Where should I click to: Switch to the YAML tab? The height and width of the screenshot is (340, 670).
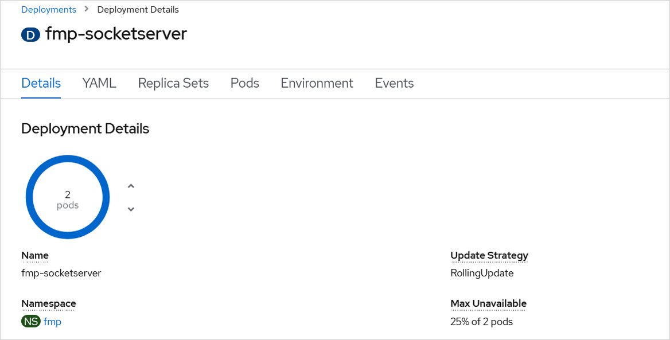click(x=99, y=83)
